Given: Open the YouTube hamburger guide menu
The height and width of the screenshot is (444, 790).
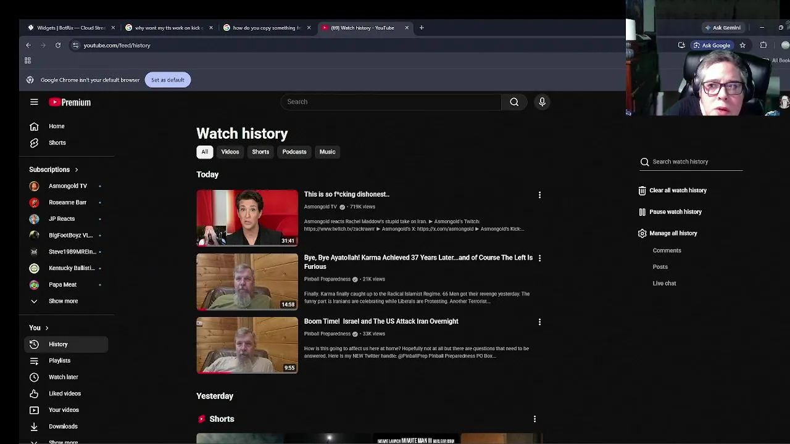Looking at the screenshot, I should [34, 102].
